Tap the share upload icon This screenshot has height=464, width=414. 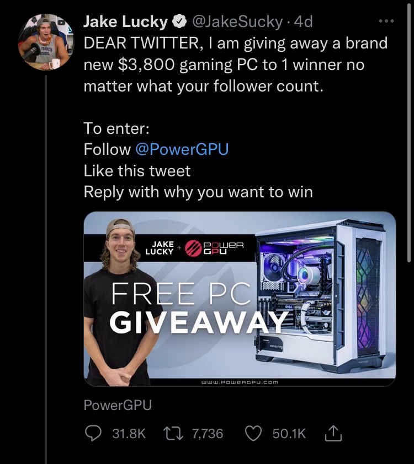coord(333,434)
